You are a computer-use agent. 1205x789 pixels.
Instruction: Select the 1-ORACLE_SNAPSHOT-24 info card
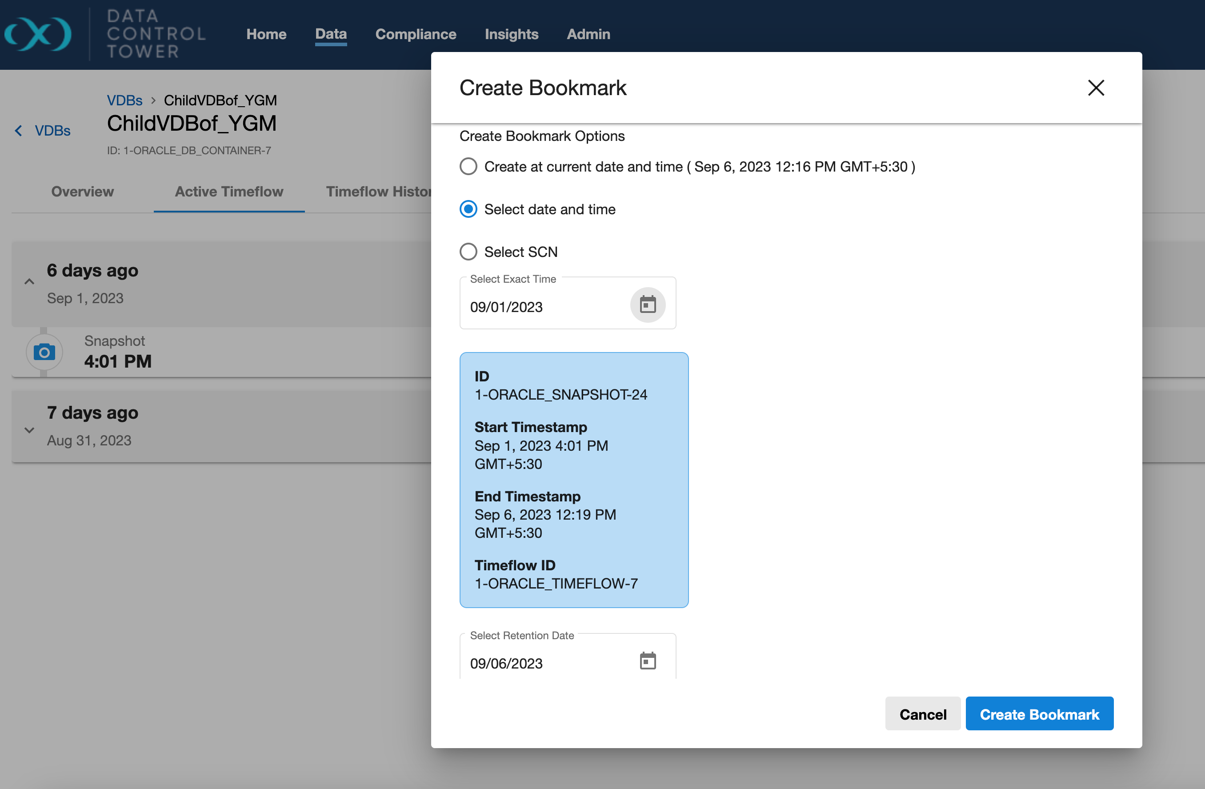pyautogui.click(x=574, y=480)
